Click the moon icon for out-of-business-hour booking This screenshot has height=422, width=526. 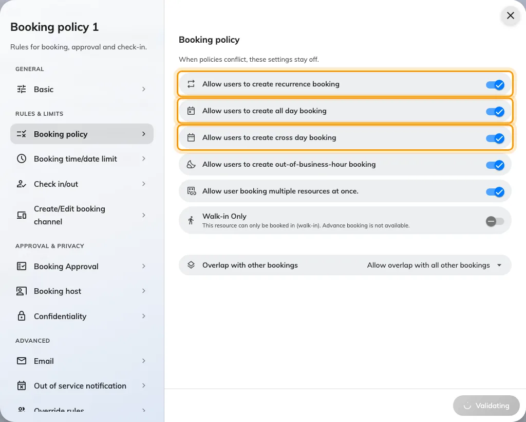click(191, 164)
